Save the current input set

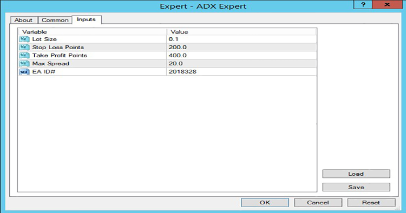pyautogui.click(x=356, y=187)
